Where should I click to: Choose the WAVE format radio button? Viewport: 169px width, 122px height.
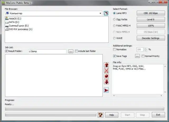point(114,38)
